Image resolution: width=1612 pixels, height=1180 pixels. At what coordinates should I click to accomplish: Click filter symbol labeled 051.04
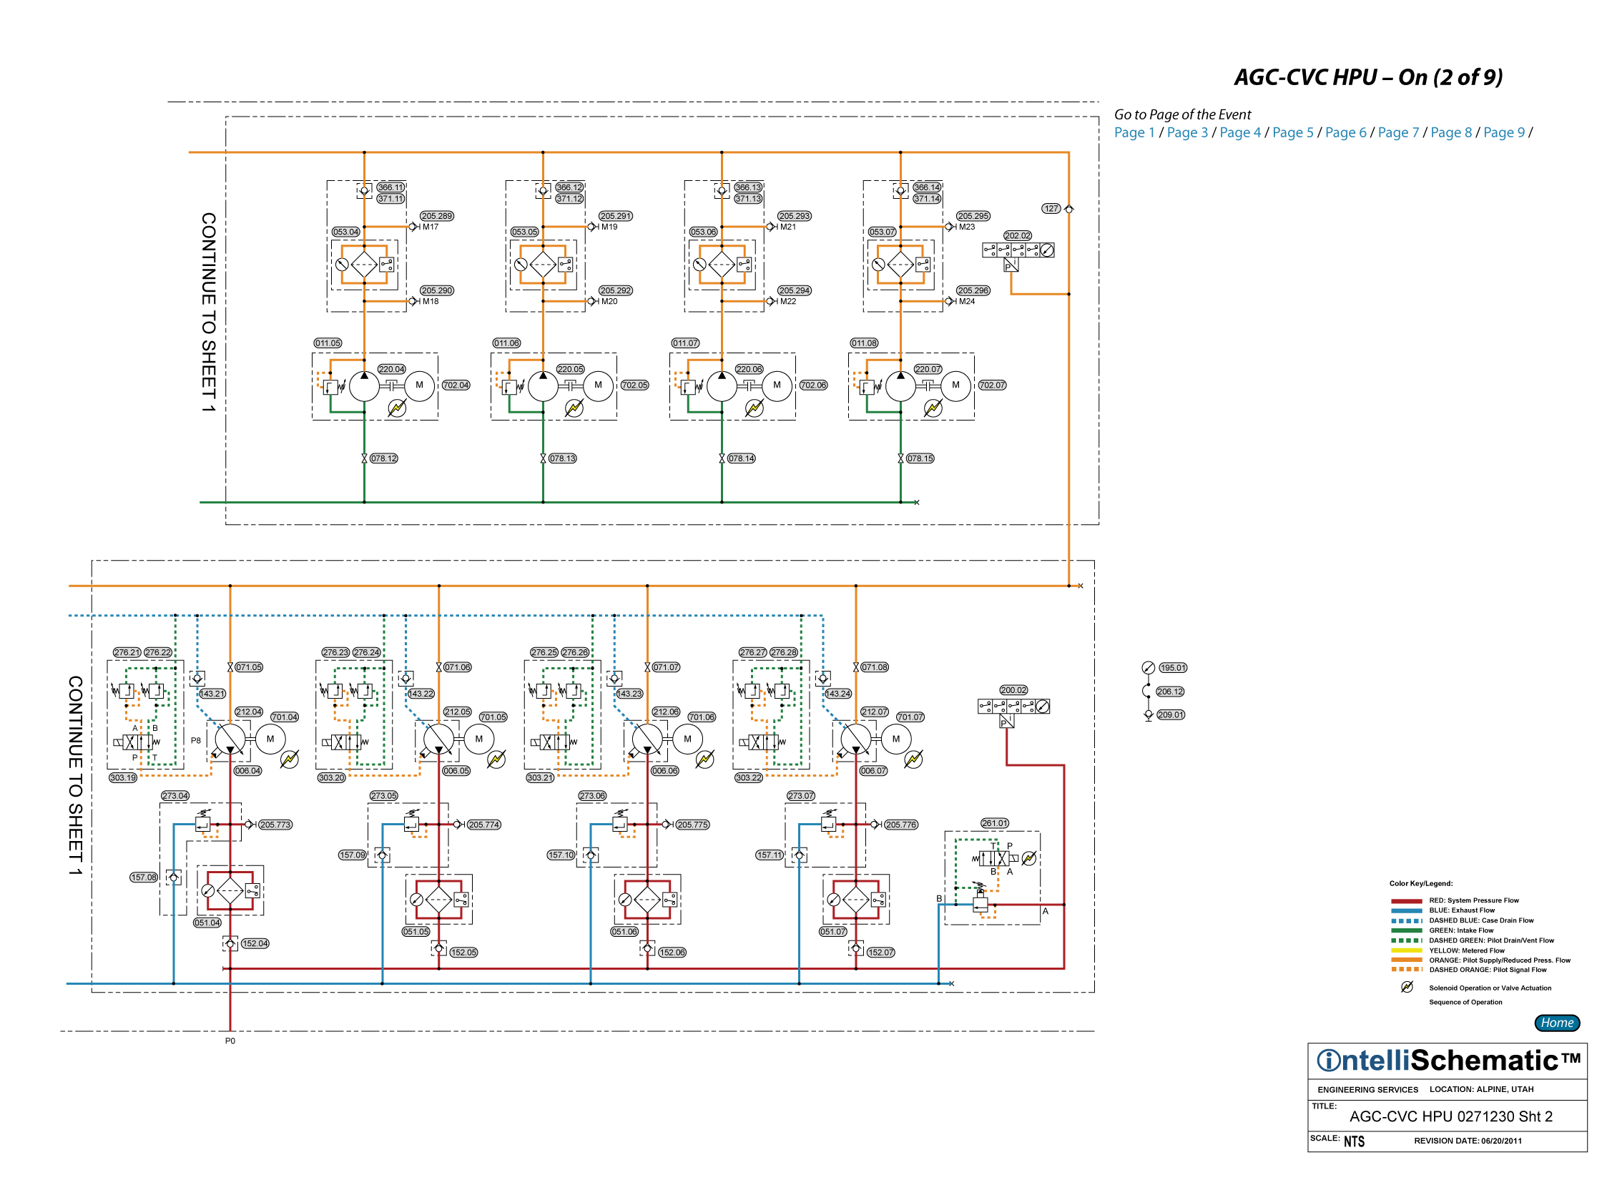[x=230, y=891]
